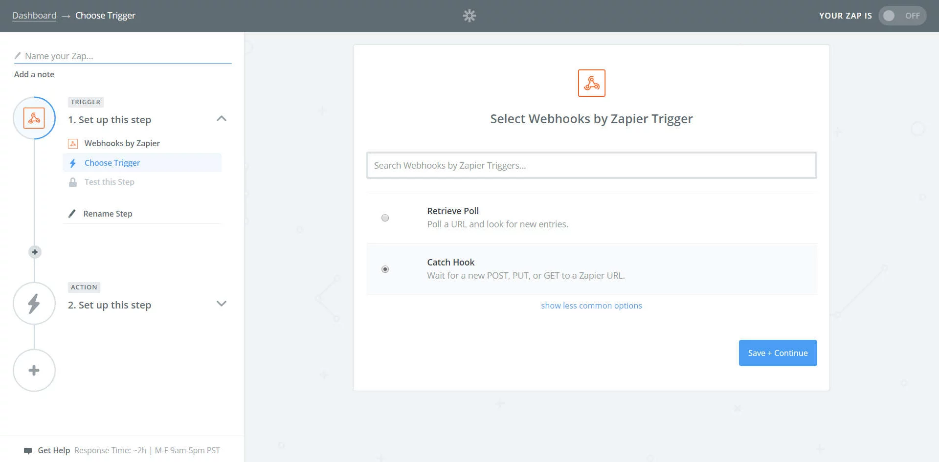Open the Choose Trigger substep
Screen dimensions: 939x462
[x=142, y=163]
